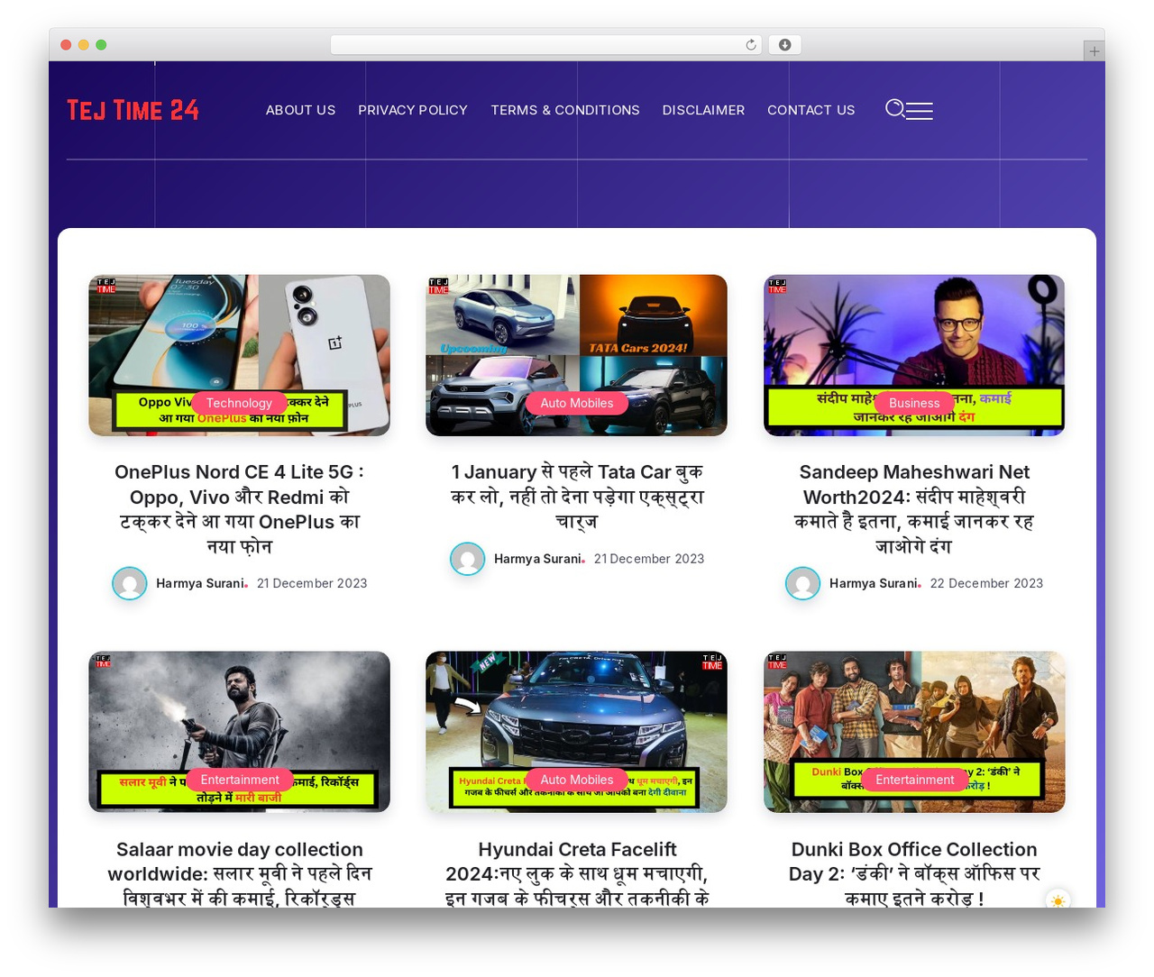Click Harmya Surani author name under Tata article
This screenshot has width=1154, height=977.
click(537, 559)
